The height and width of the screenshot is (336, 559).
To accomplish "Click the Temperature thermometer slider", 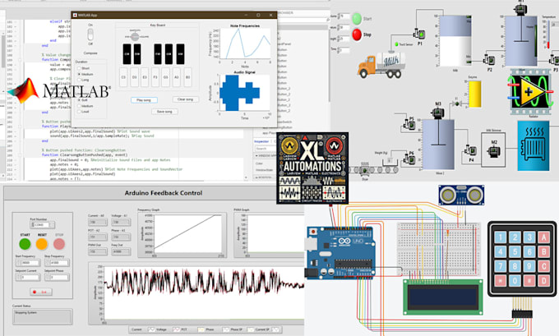I will (548, 35).
